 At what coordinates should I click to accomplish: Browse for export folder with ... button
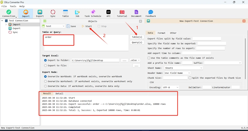pos(125,60)
